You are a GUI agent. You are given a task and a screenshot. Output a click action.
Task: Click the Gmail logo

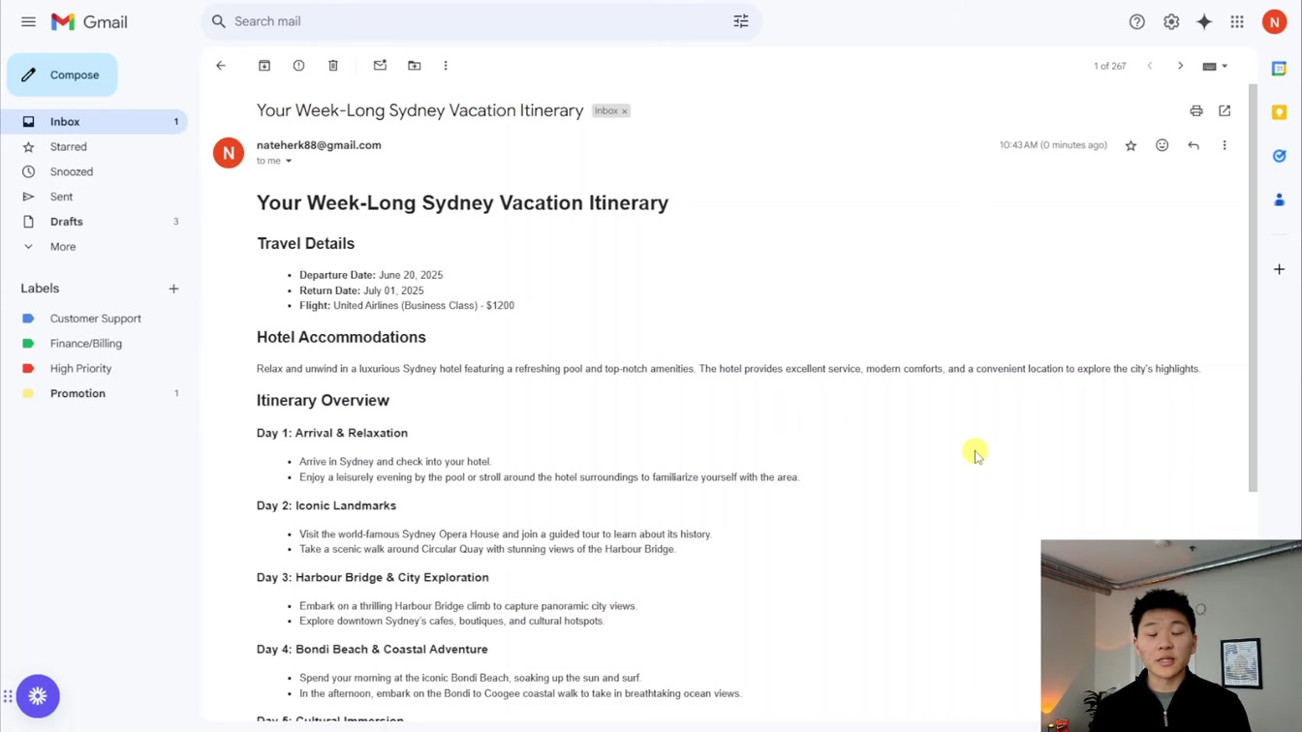[89, 21]
